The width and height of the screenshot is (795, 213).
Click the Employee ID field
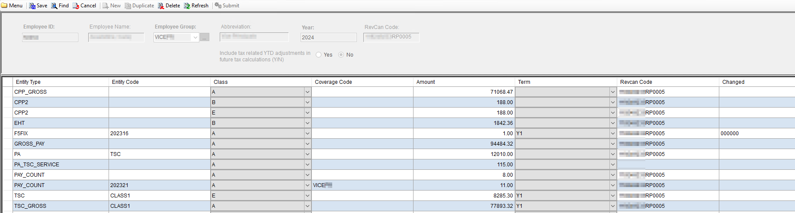50,38
